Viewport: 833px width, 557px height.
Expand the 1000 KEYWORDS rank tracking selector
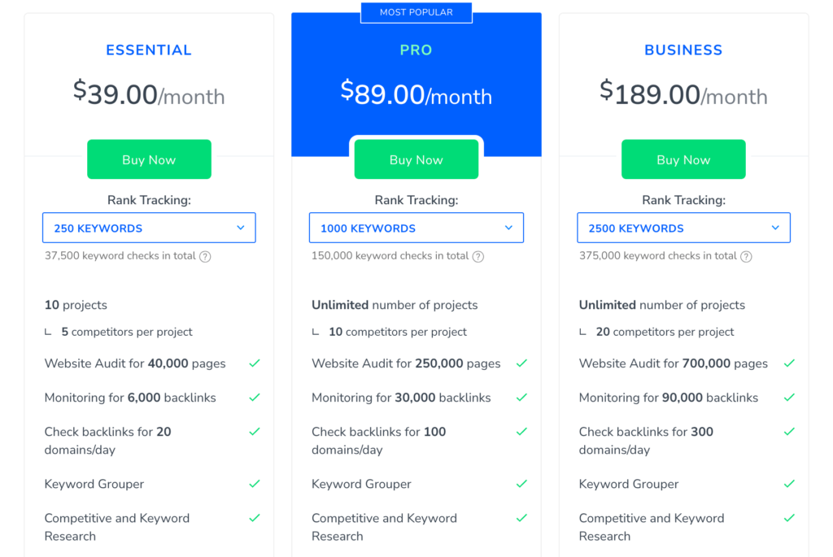(x=416, y=228)
